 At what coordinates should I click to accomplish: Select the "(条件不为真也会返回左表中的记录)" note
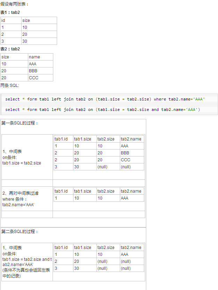point(26,273)
